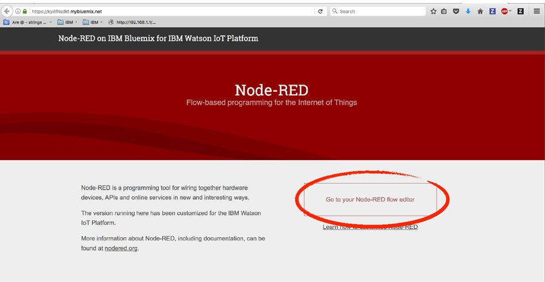Image resolution: width=545 pixels, height=282 pixels.
Task: Click the blue Z extension icon
Action: (x=492, y=11)
